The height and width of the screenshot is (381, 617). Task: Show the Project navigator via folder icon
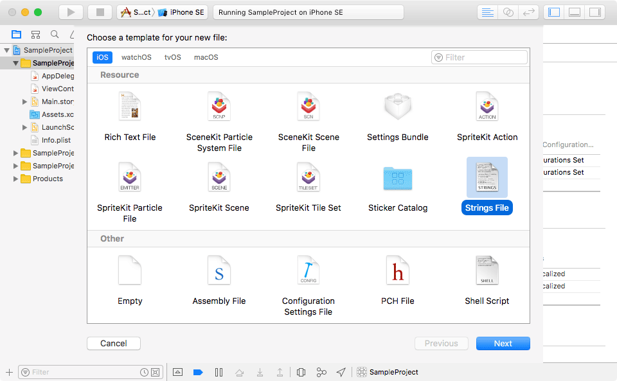[x=16, y=35]
